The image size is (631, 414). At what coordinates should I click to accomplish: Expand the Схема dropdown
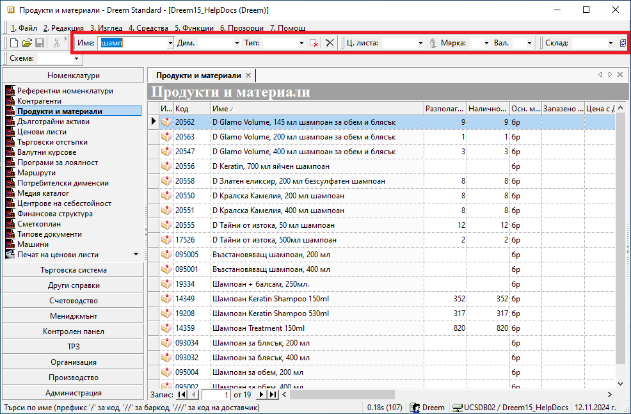pos(77,59)
